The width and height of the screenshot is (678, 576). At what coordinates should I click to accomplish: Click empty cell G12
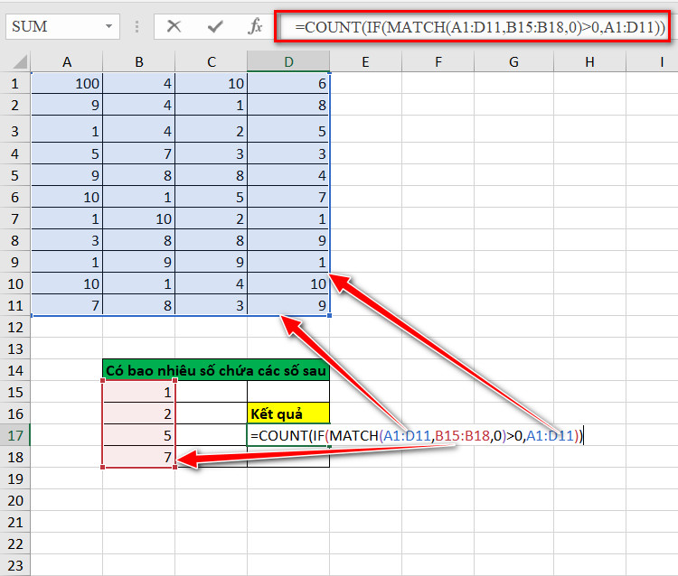tap(513, 328)
